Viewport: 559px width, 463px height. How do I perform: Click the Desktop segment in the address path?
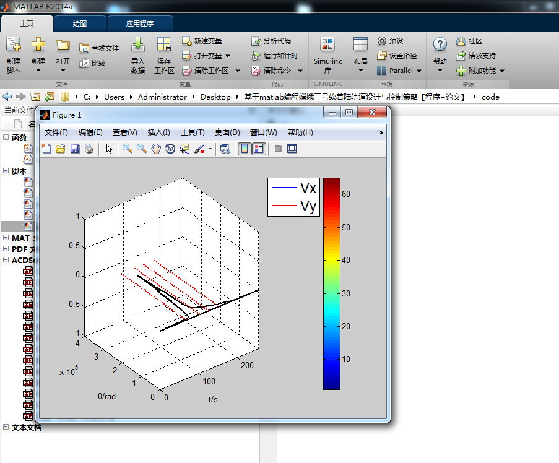(215, 97)
